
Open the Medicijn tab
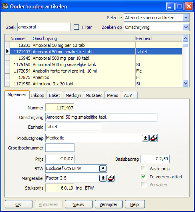(x=73, y=95)
